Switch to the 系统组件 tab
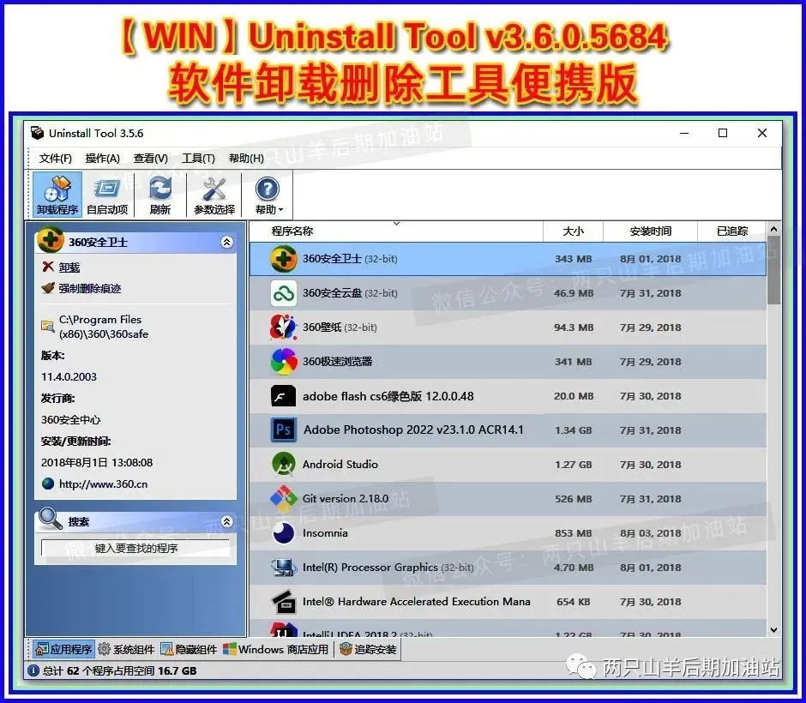The height and width of the screenshot is (703, 806). (126, 650)
